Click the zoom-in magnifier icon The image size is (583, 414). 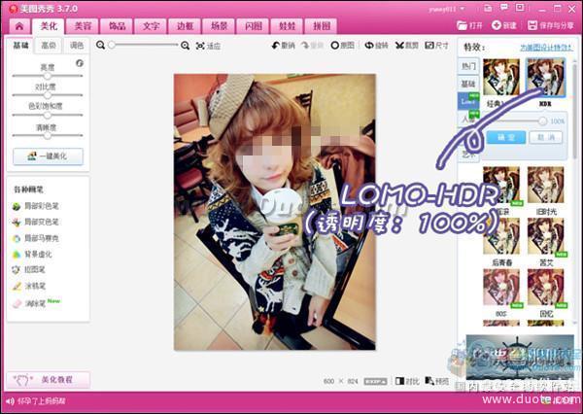coord(186,45)
